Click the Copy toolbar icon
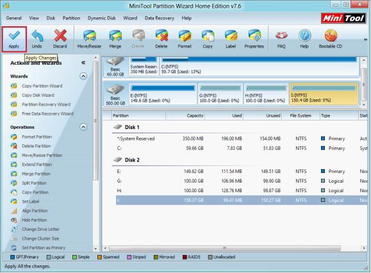The width and height of the screenshot is (371, 273). [208, 39]
